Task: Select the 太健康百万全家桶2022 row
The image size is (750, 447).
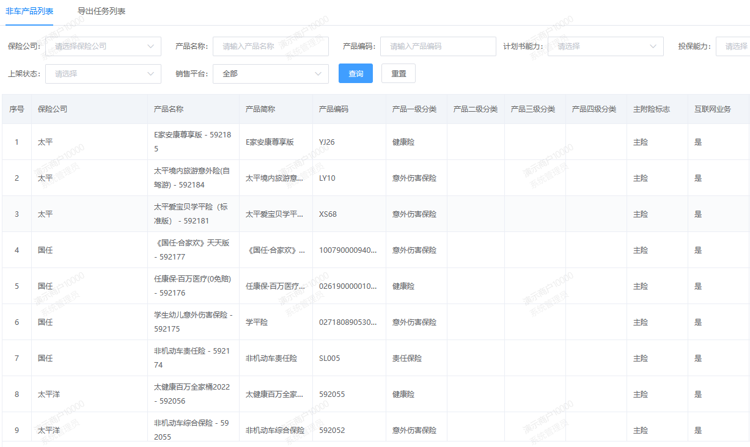Action: [192, 394]
